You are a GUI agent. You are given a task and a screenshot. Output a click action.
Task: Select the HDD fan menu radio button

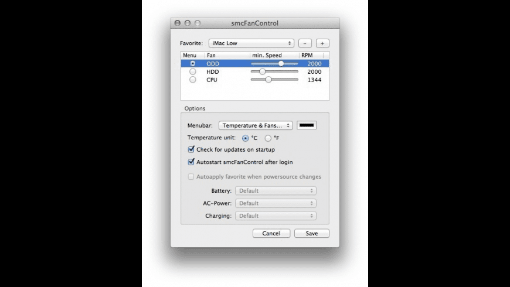pyautogui.click(x=193, y=71)
